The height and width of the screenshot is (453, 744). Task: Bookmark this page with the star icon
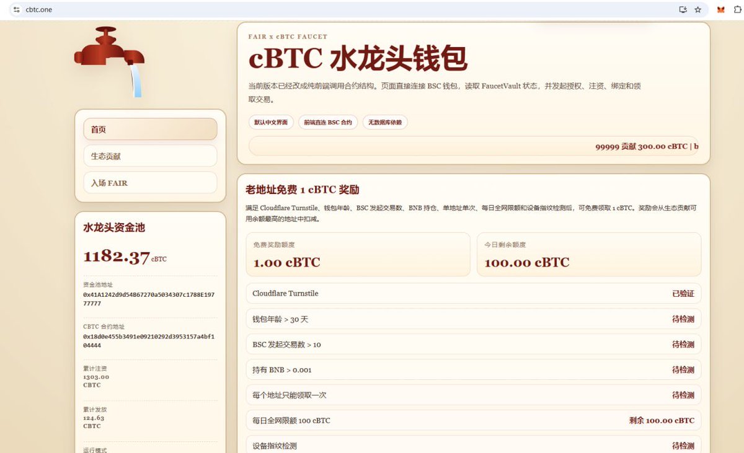[x=698, y=10]
